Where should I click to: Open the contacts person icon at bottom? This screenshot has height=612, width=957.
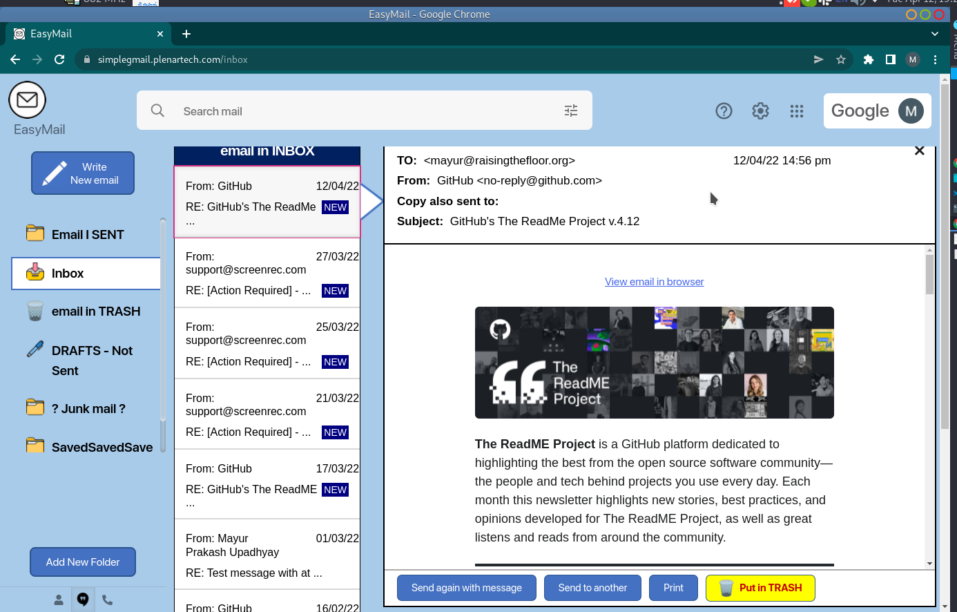click(x=58, y=600)
